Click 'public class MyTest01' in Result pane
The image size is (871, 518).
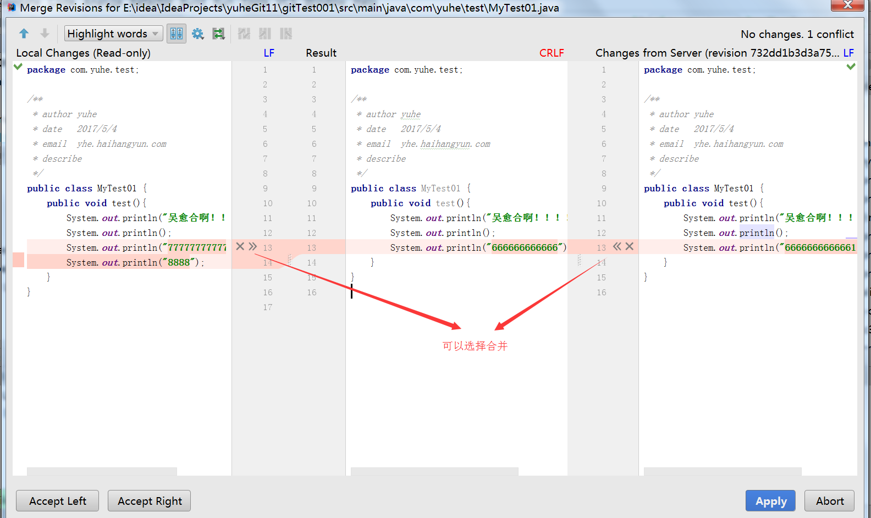(410, 188)
